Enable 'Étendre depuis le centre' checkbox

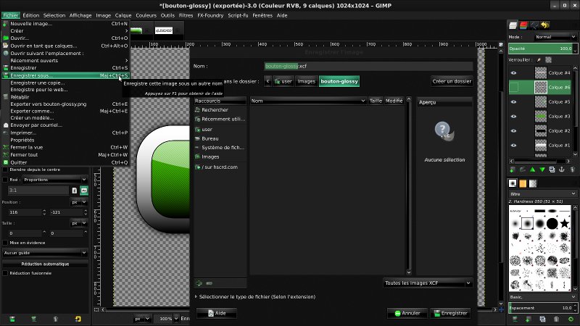click(x=5, y=170)
